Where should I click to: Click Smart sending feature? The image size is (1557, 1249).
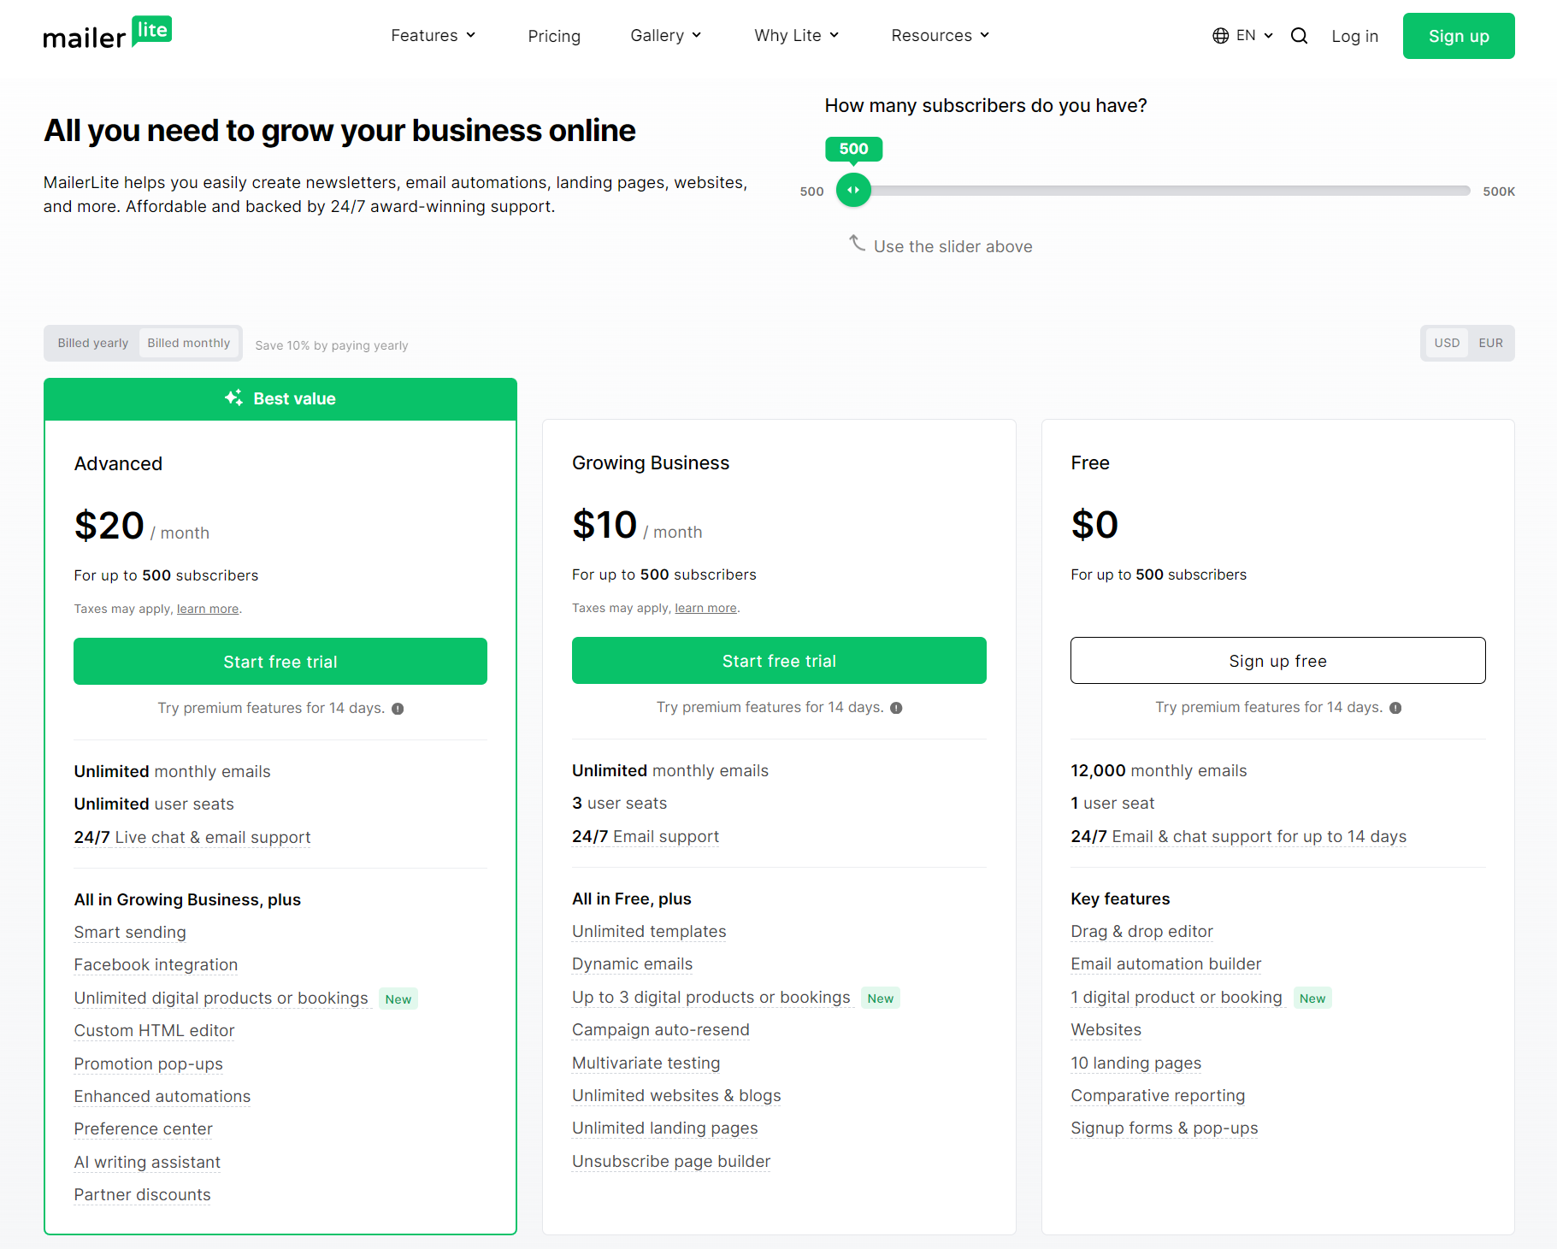pyautogui.click(x=130, y=933)
